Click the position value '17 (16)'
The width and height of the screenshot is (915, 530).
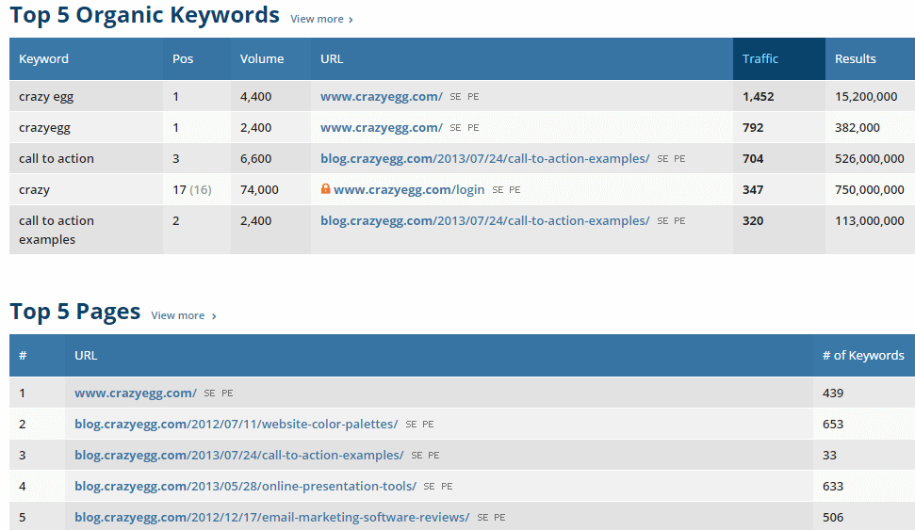point(192,189)
